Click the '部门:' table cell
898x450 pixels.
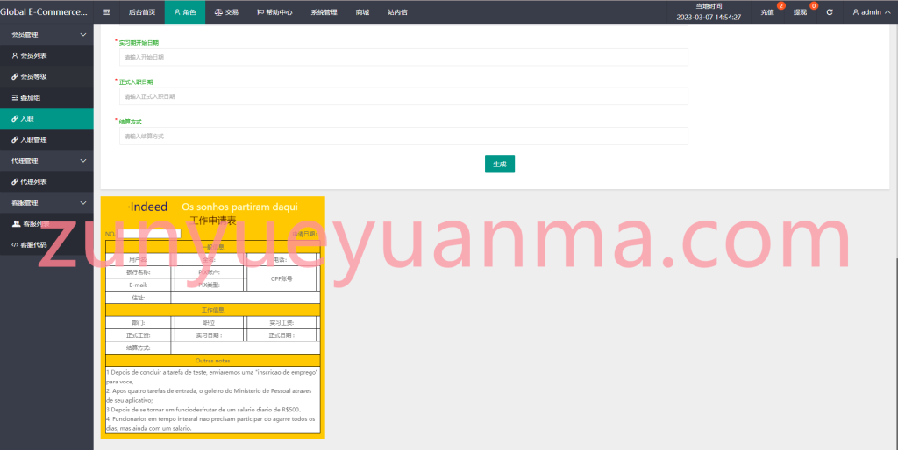pos(138,322)
